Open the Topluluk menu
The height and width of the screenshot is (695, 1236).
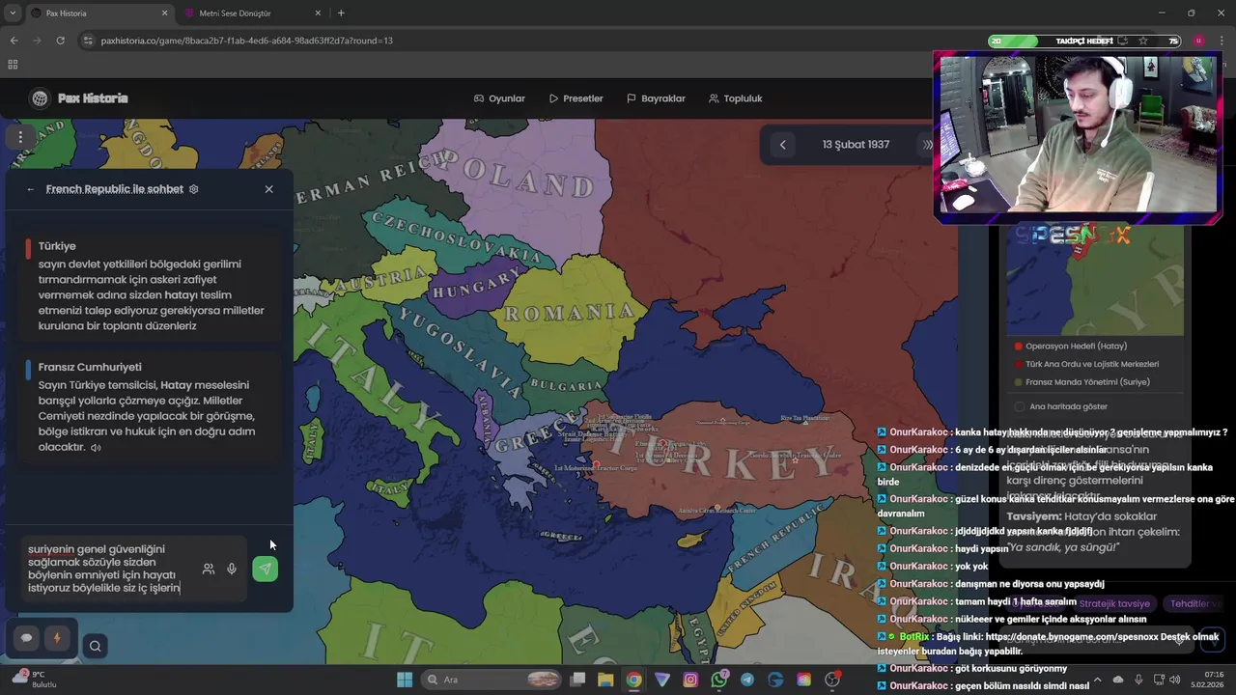click(735, 98)
